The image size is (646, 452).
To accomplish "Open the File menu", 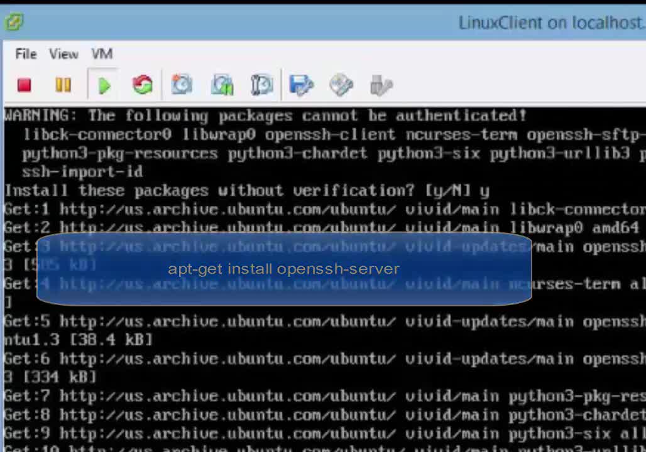I will click(26, 53).
